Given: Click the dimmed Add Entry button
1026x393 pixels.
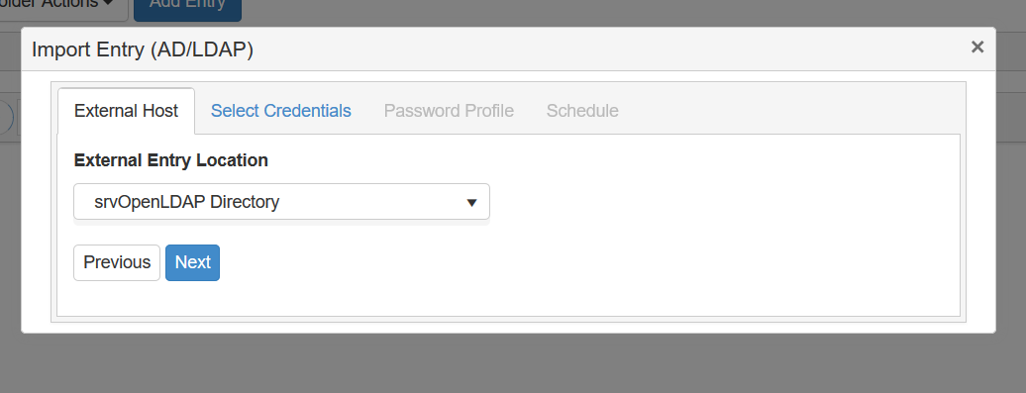Looking at the screenshot, I should 188,8.
